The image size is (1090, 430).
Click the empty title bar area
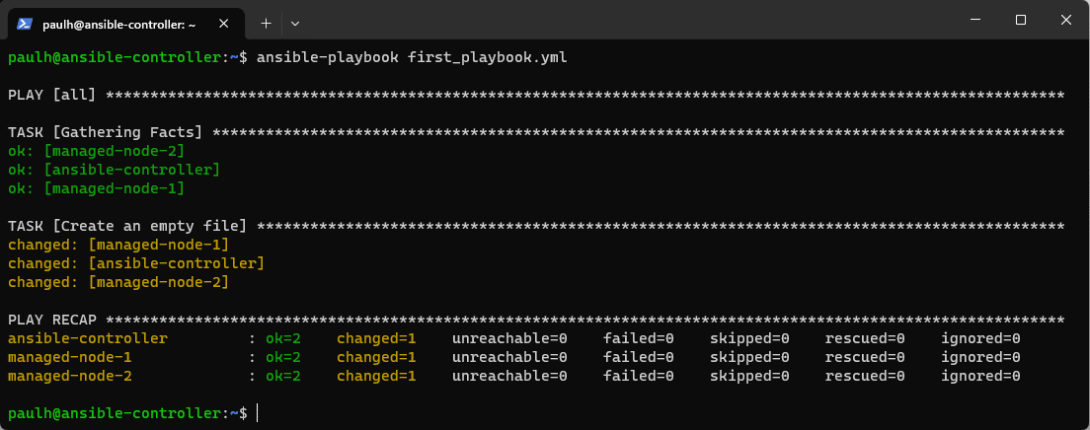pos(626,20)
